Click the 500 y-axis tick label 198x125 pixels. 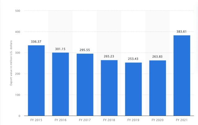click(x=18, y=11)
